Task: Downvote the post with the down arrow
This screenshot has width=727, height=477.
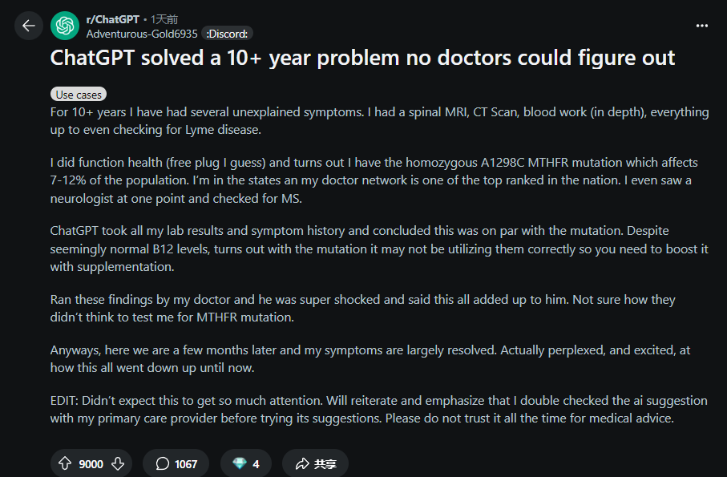Action: click(118, 463)
